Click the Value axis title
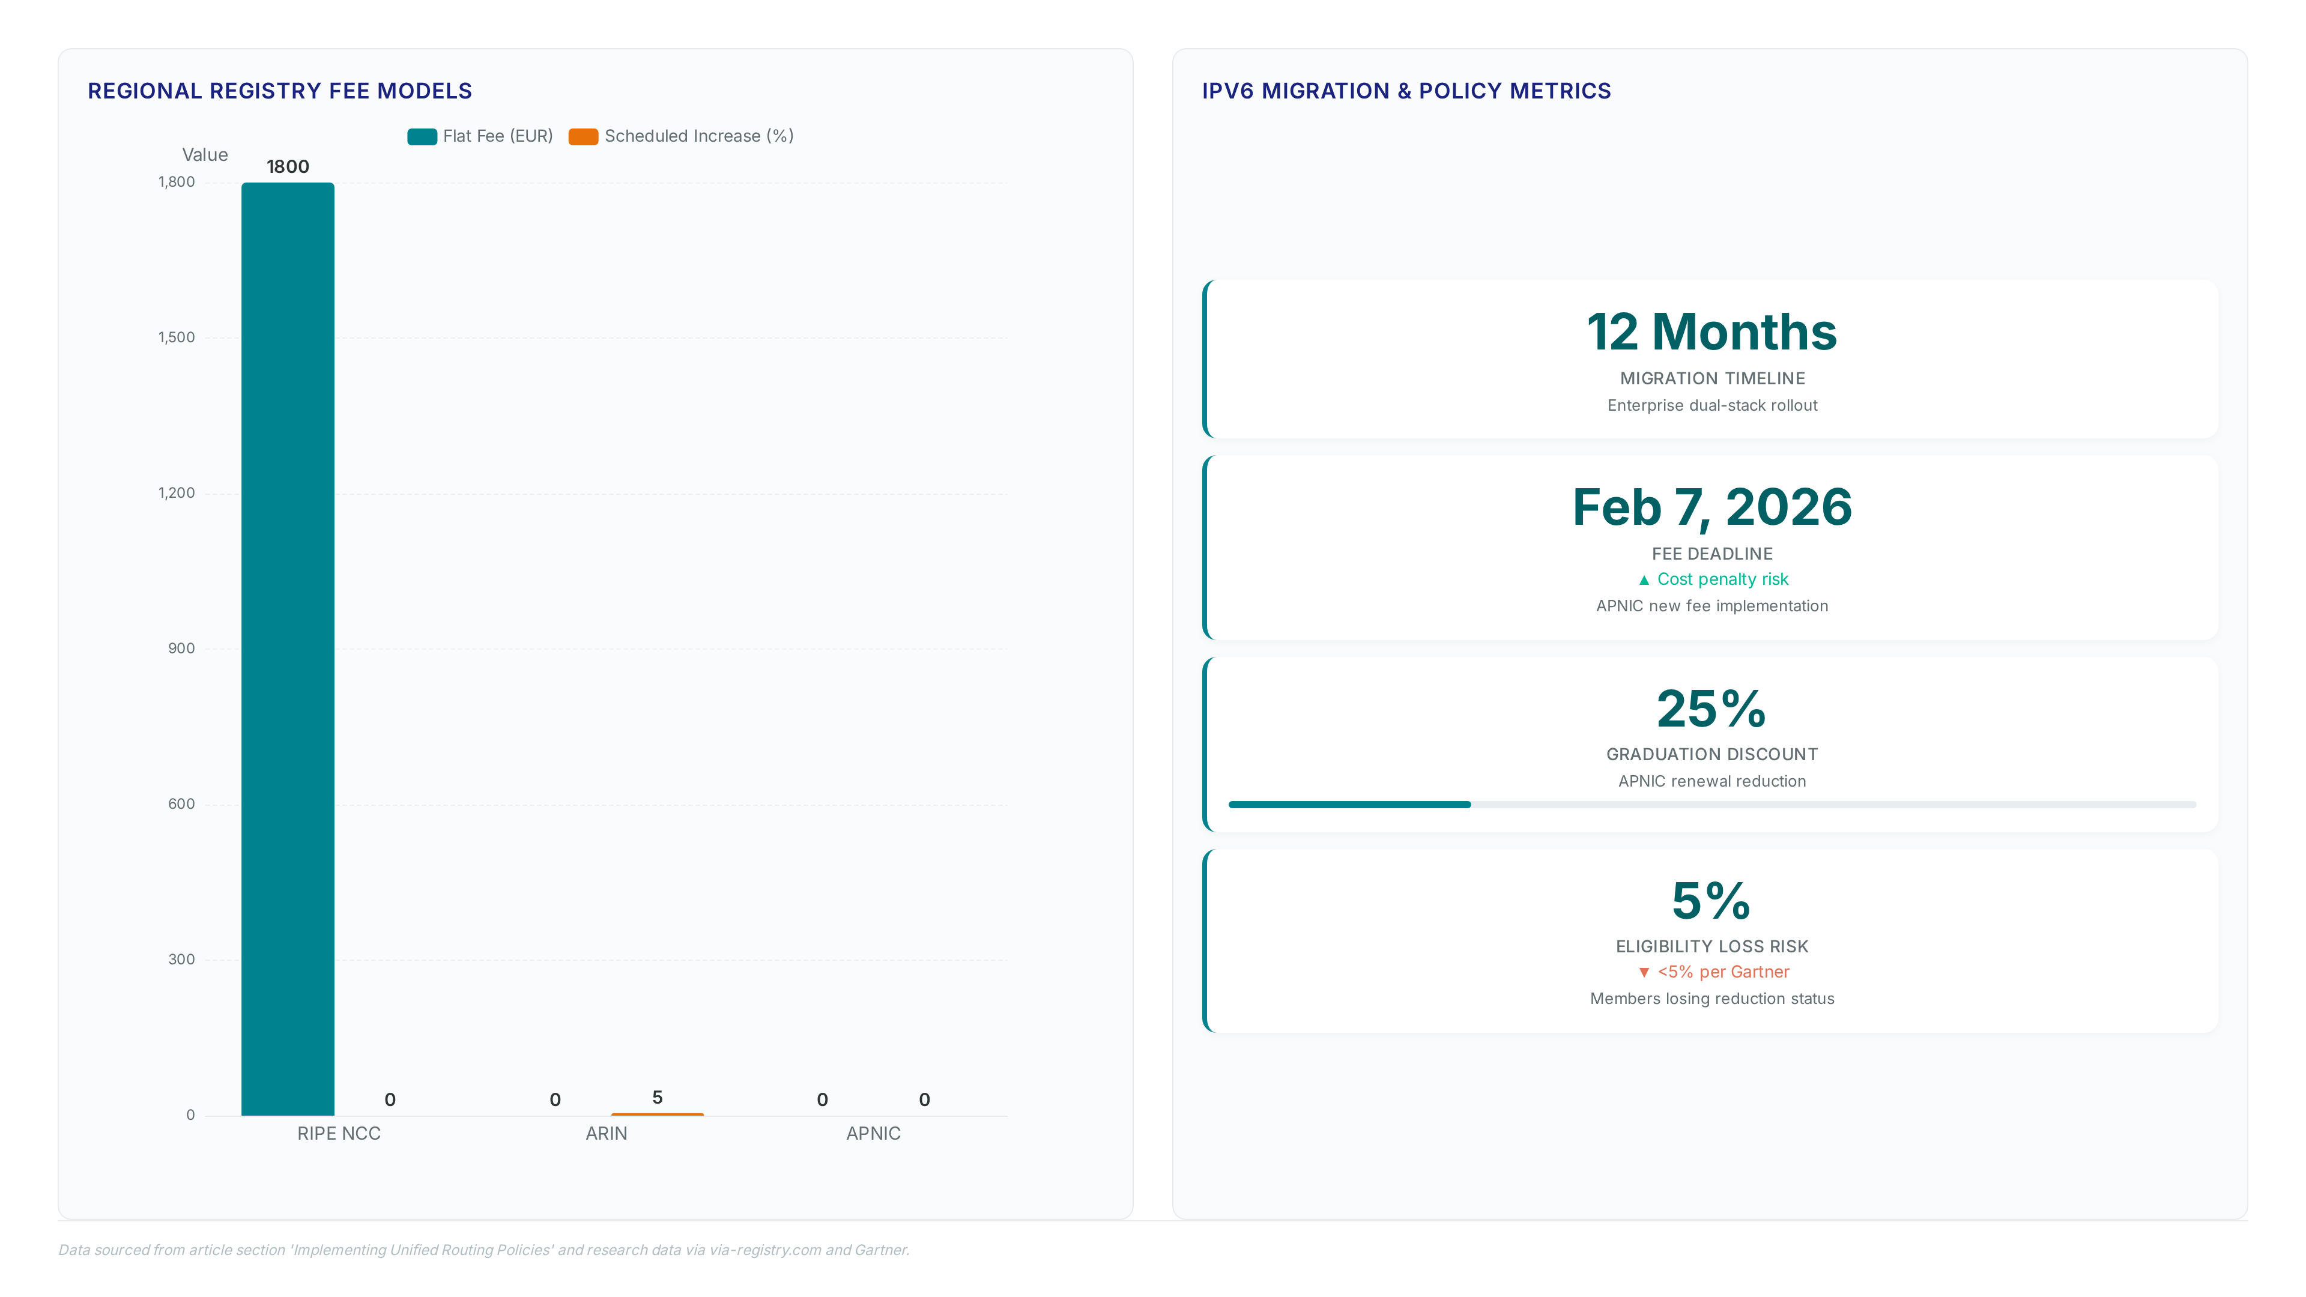 [205, 155]
